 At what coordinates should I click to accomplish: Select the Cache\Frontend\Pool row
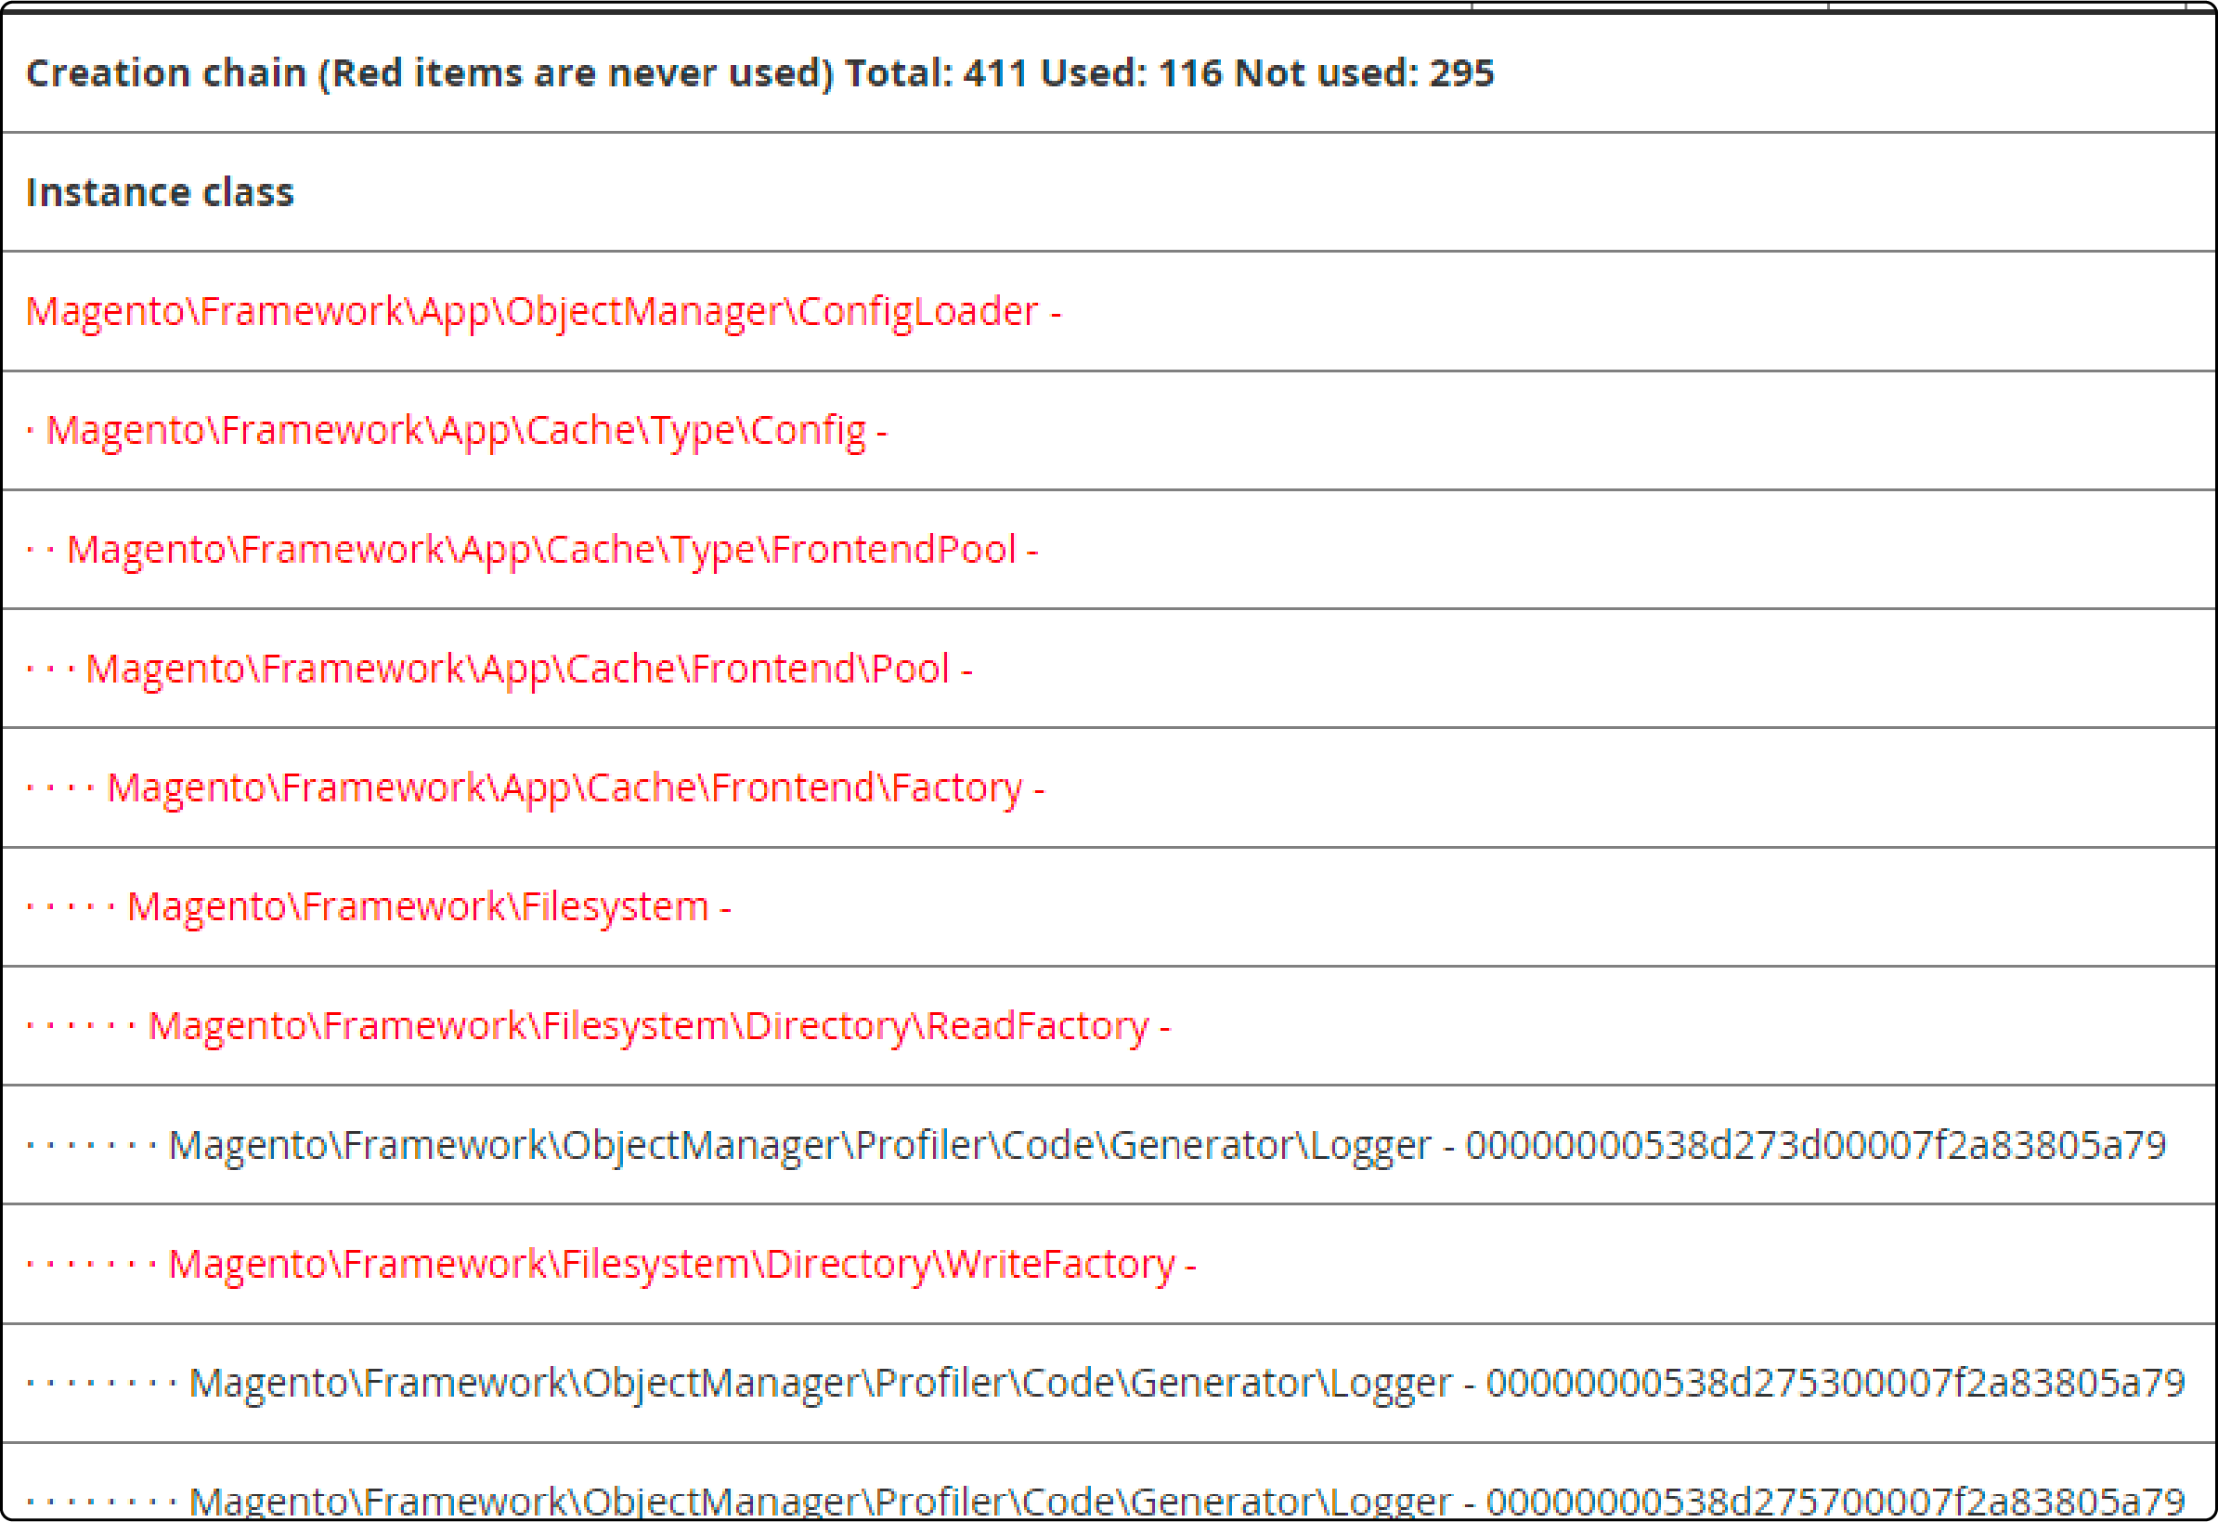point(1108,669)
